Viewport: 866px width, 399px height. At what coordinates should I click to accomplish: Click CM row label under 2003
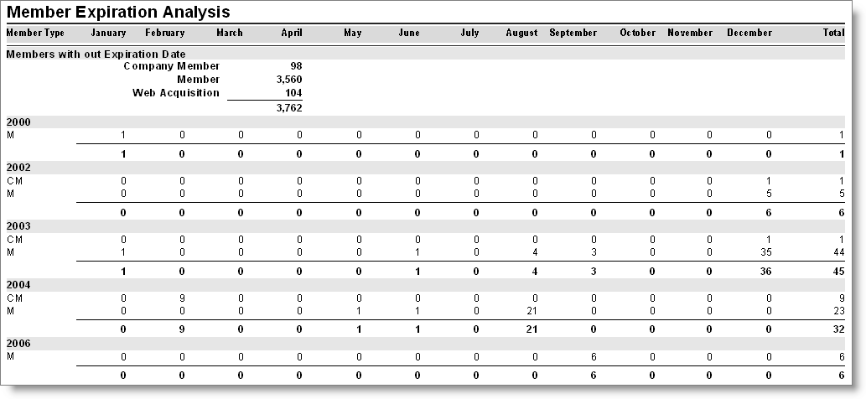click(15, 240)
